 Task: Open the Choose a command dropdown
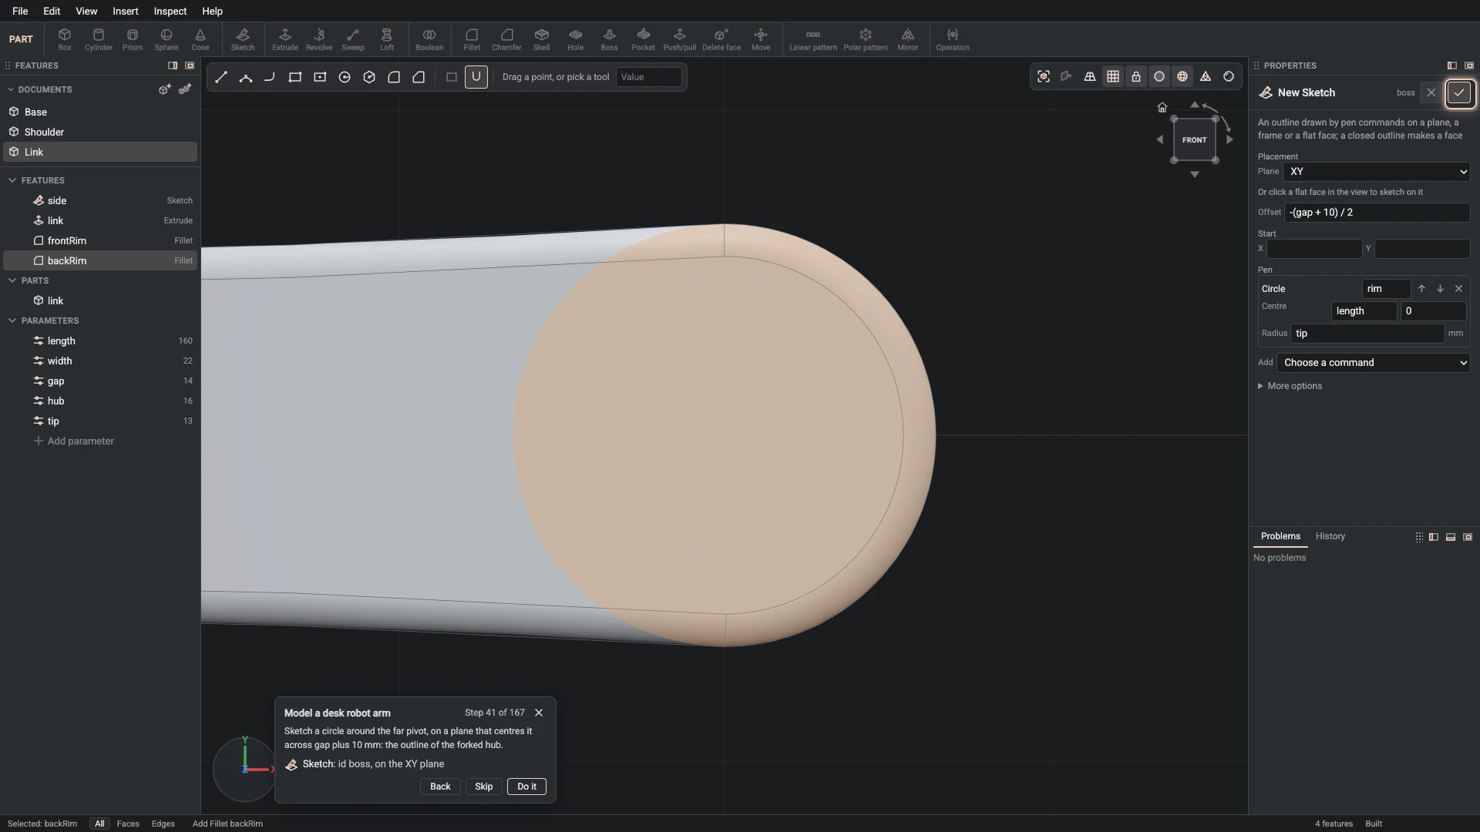pos(1374,363)
